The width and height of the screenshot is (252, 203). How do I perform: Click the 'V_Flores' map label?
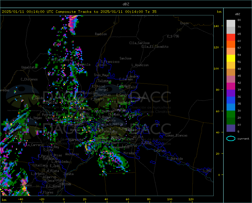(46, 192)
